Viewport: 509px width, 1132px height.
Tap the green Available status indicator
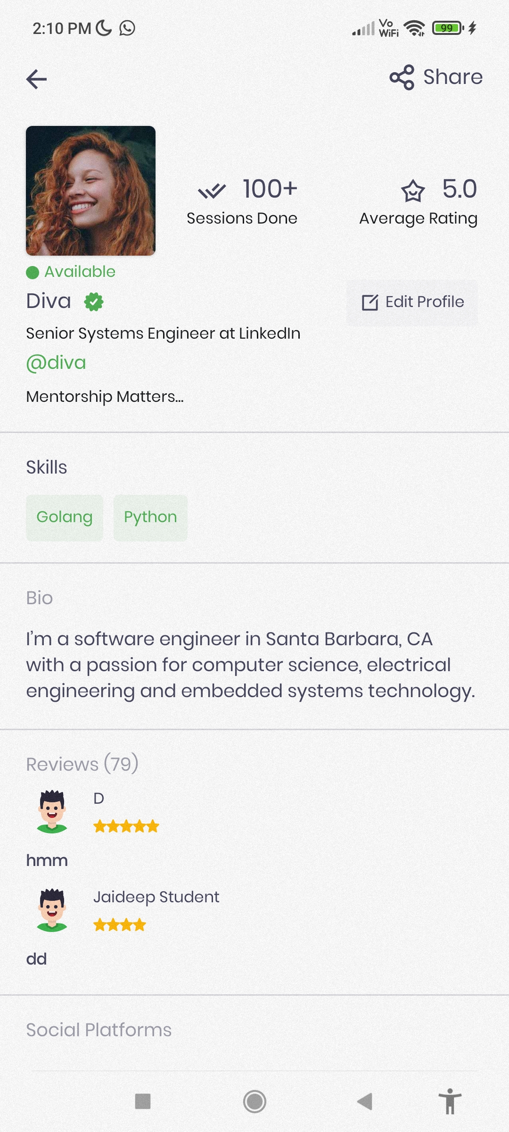tap(31, 271)
